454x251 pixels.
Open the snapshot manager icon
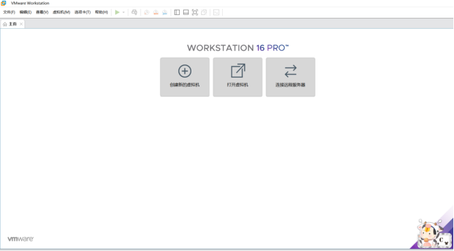tap(165, 12)
